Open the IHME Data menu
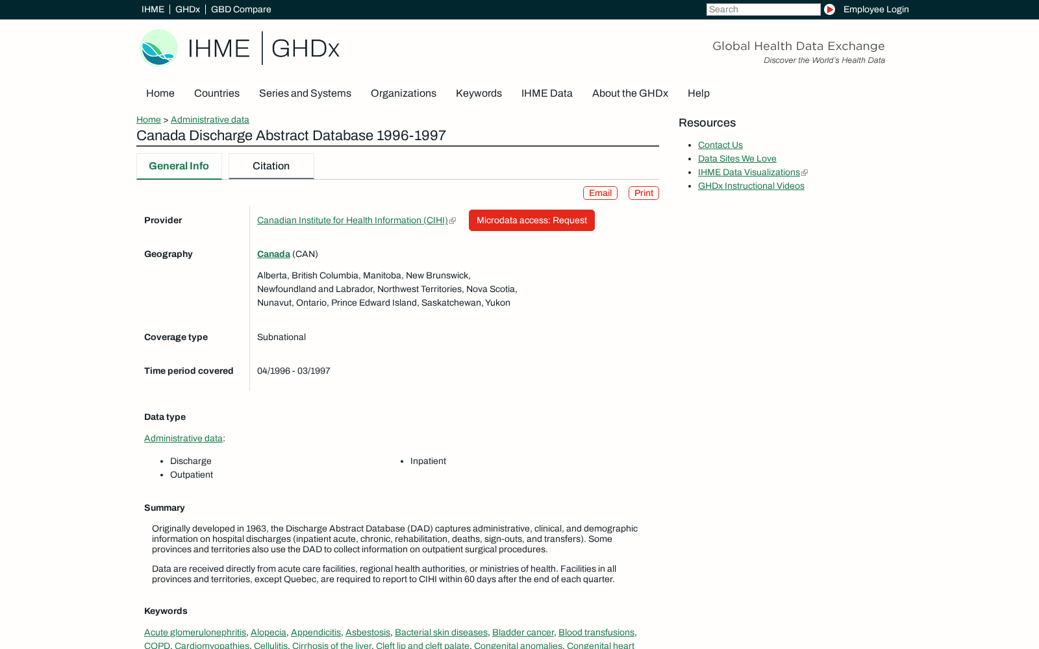Screen dimensions: 1039x649 coord(547,93)
